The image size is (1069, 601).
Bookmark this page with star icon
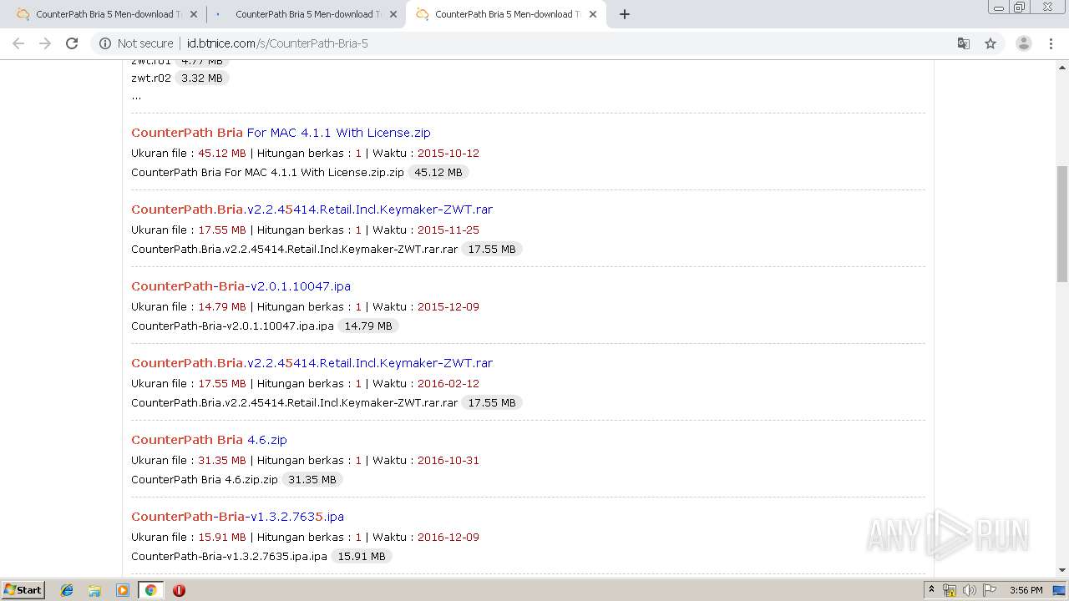(x=990, y=43)
